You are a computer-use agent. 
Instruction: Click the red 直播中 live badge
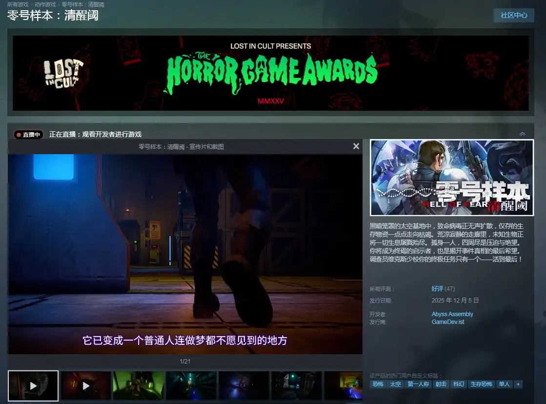pos(29,135)
